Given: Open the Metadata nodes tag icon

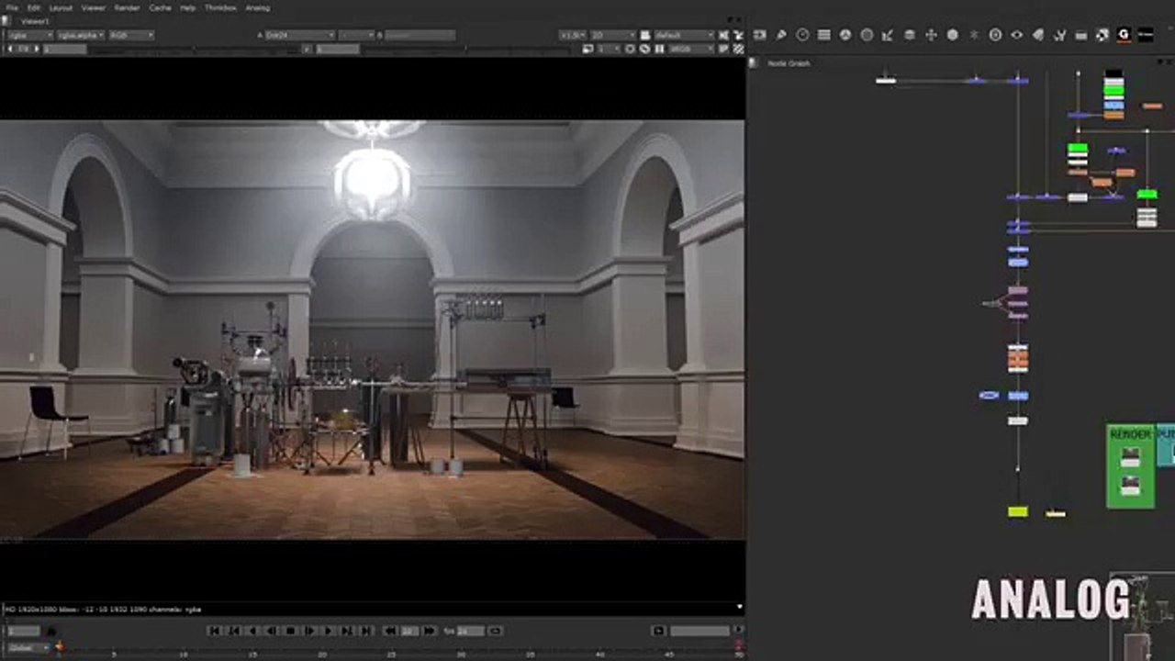Looking at the screenshot, I should tap(1038, 35).
